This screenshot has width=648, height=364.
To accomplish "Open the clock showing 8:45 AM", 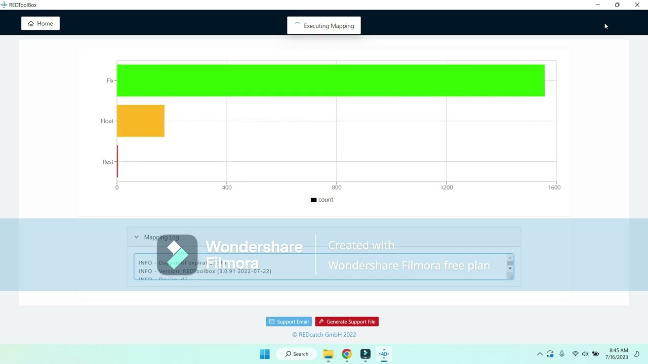I will point(617,354).
